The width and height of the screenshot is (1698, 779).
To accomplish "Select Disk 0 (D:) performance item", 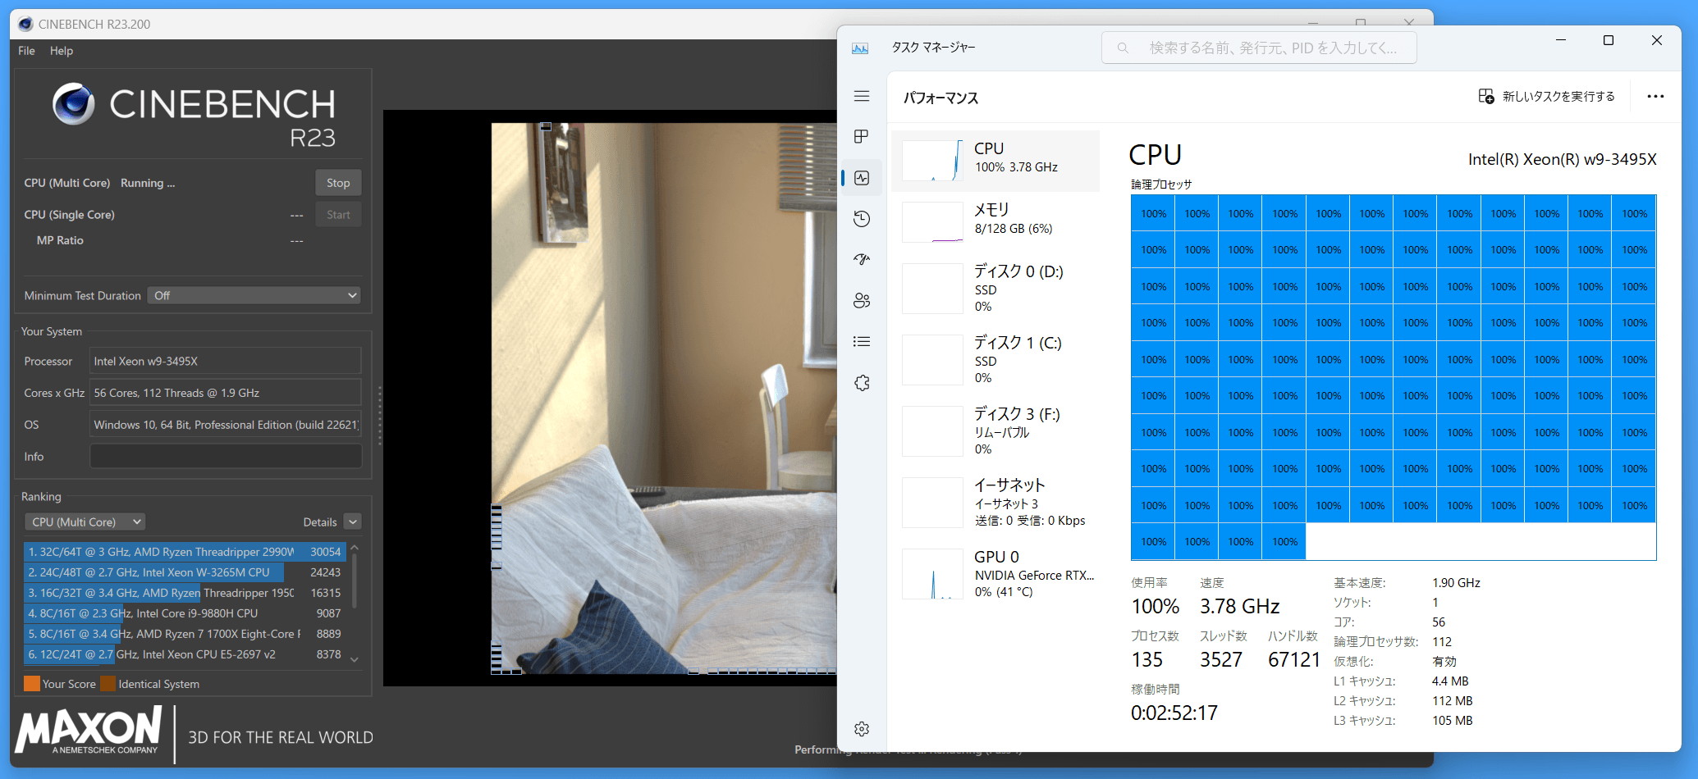I will (995, 288).
